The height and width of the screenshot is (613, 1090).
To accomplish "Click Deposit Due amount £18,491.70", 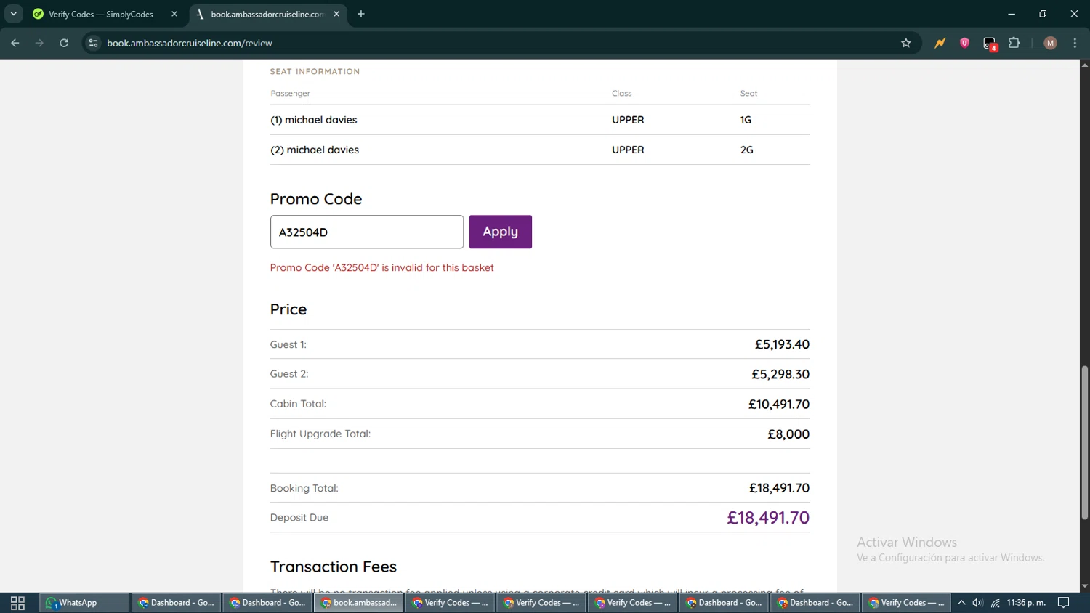I will pyautogui.click(x=768, y=518).
